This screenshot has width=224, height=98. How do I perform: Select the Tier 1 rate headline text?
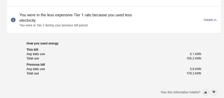76,18
